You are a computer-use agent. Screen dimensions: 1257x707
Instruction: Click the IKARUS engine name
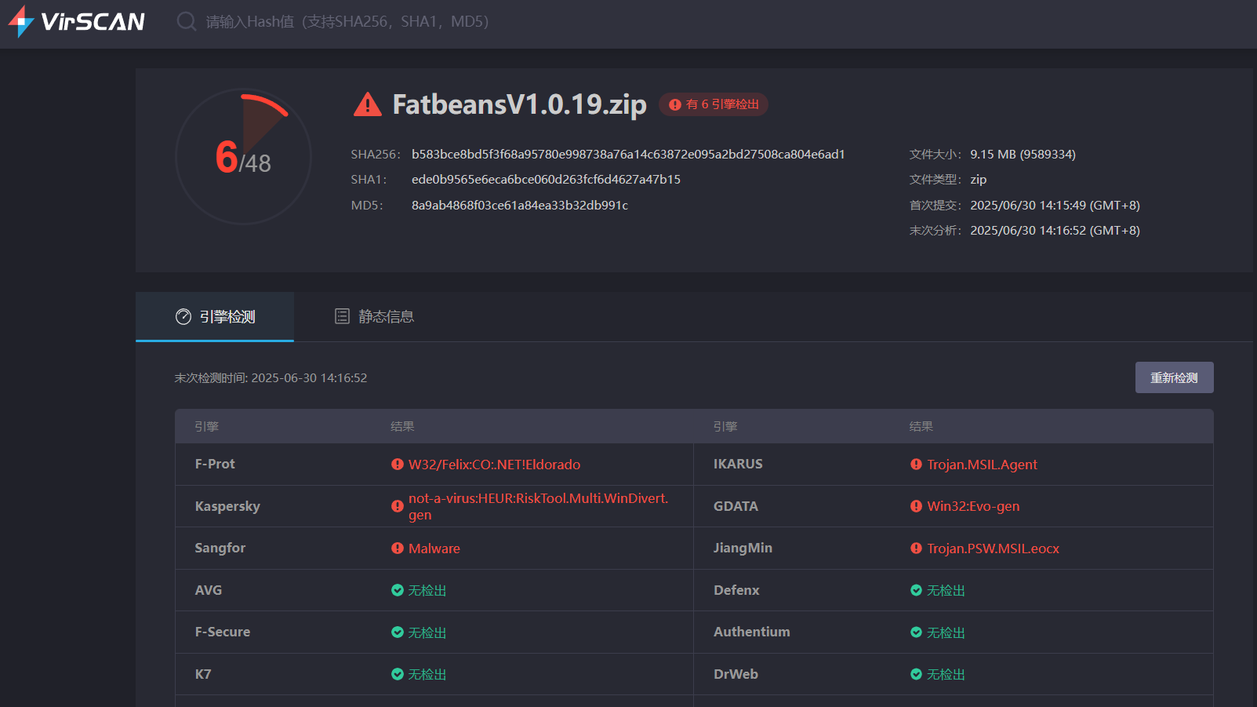click(738, 464)
